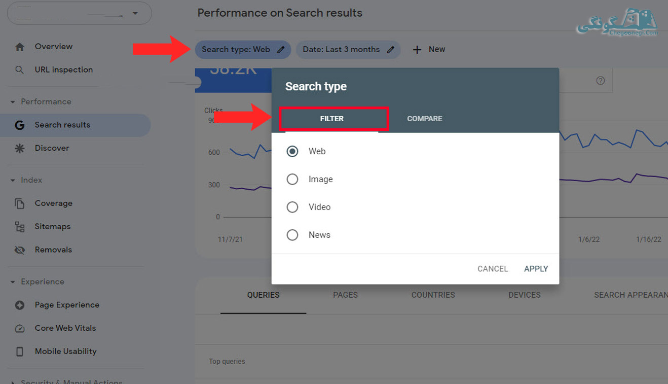The height and width of the screenshot is (384, 668).
Task: Switch to the FILTER tab
Action: coord(332,119)
